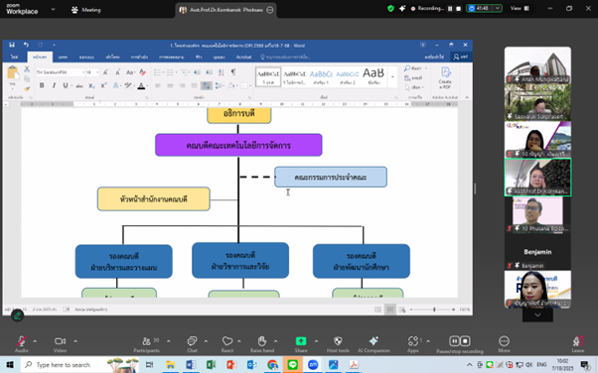The height and width of the screenshot is (373, 598).
Task: Show more participants with down chevron
Action: coord(537,315)
